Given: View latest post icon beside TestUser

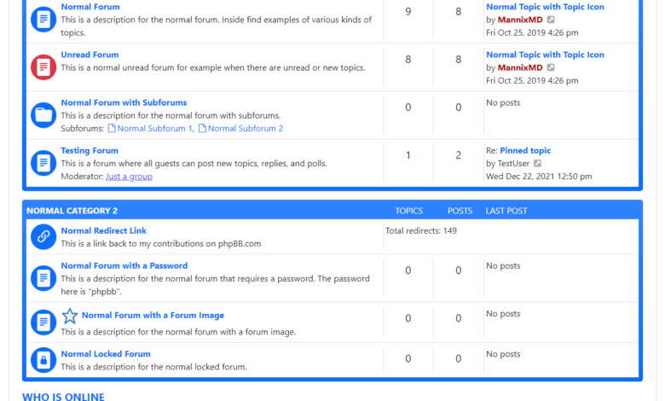Looking at the screenshot, I should click(537, 164).
